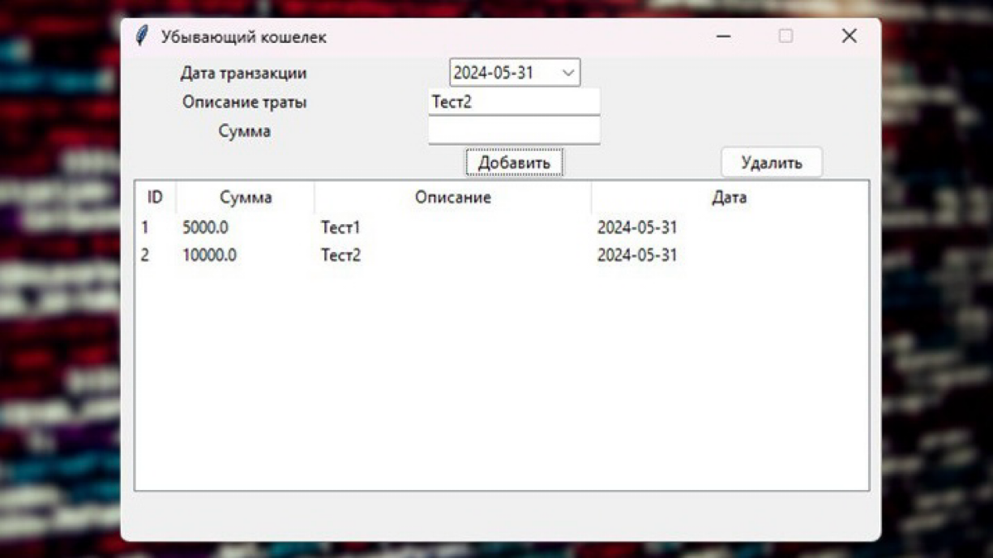Click the Python feather icon in the title bar
This screenshot has width=993, height=558.
142,35
